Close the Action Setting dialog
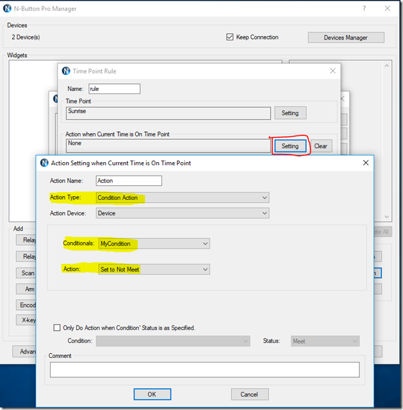This screenshot has width=403, height=410. (x=366, y=163)
